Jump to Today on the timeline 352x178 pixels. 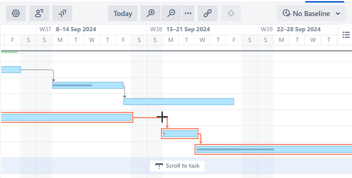click(123, 13)
